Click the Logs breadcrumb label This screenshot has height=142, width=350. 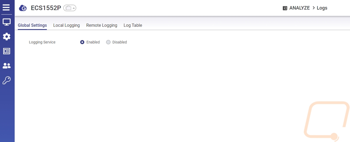click(x=322, y=8)
